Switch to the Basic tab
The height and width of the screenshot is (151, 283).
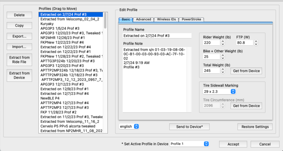pos(126,19)
